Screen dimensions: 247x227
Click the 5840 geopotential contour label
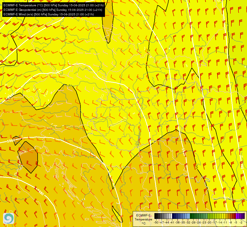coord(11,96)
